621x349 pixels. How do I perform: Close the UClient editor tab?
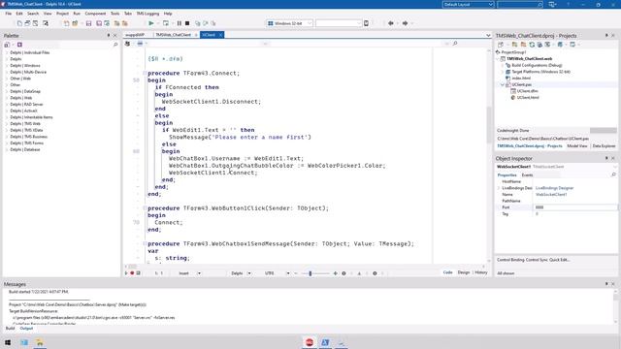220,35
